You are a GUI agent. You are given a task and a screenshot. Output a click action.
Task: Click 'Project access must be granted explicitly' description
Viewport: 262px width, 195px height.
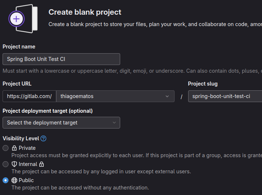137,155
